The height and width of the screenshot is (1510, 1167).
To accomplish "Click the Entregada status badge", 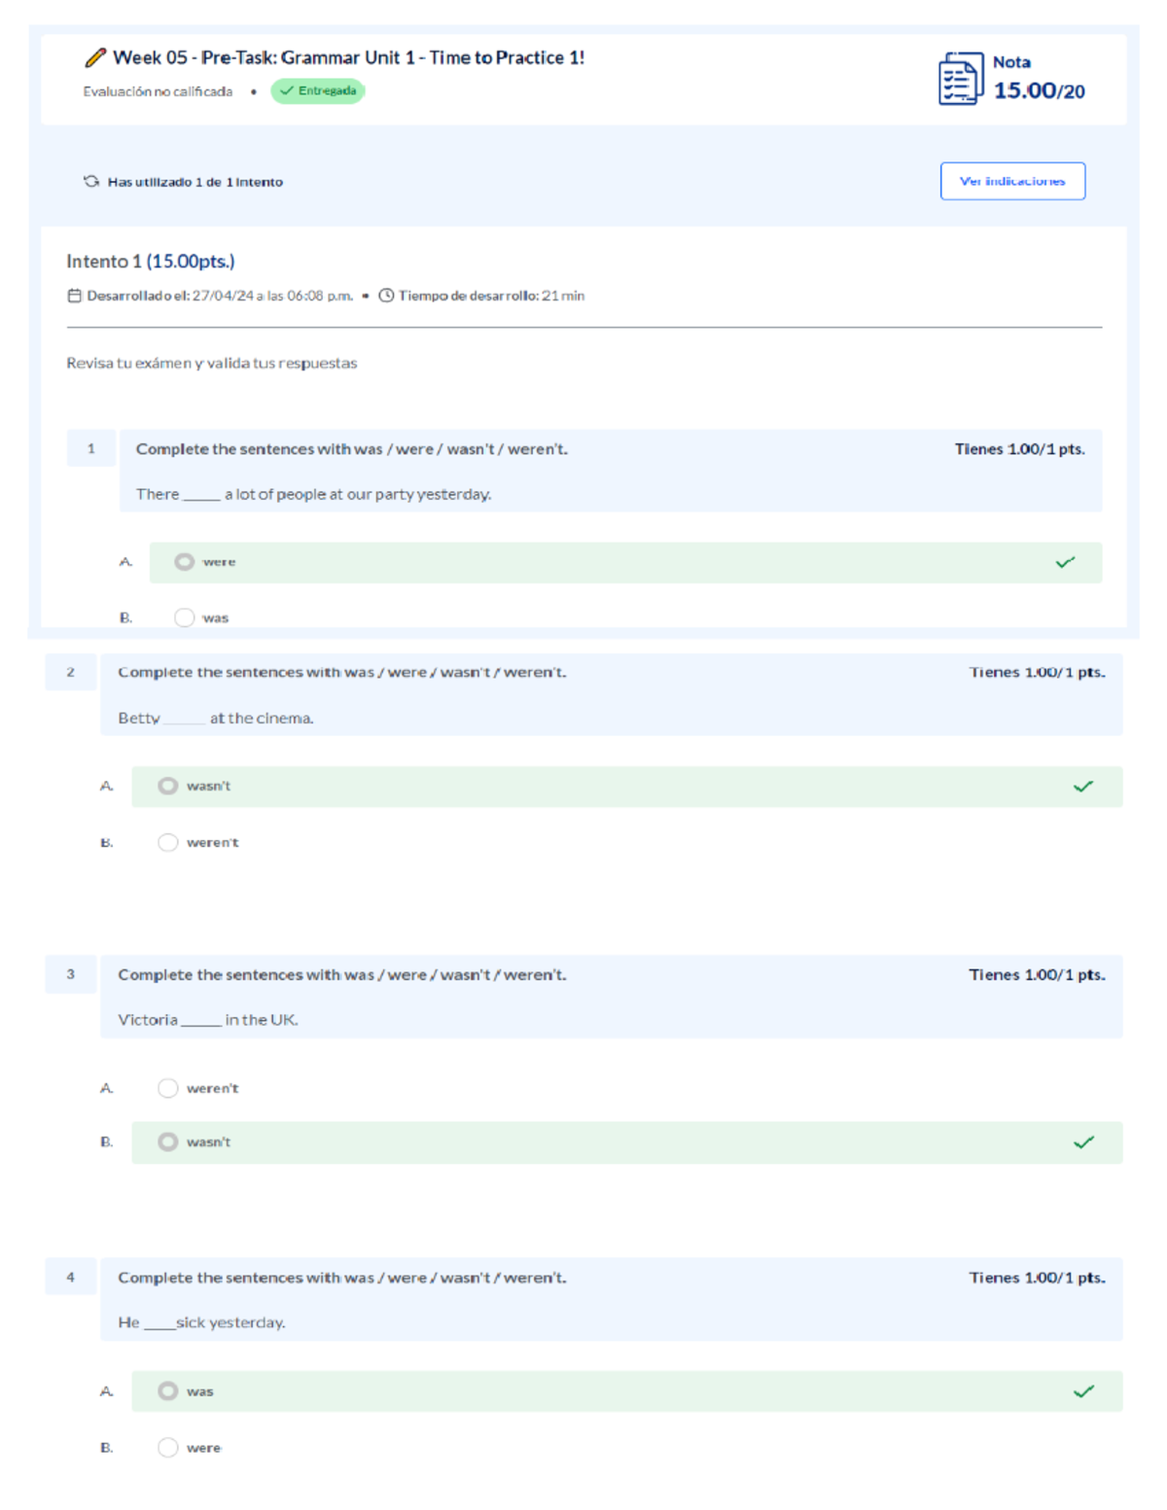I will pyautogui.click(x=319, y=90).
